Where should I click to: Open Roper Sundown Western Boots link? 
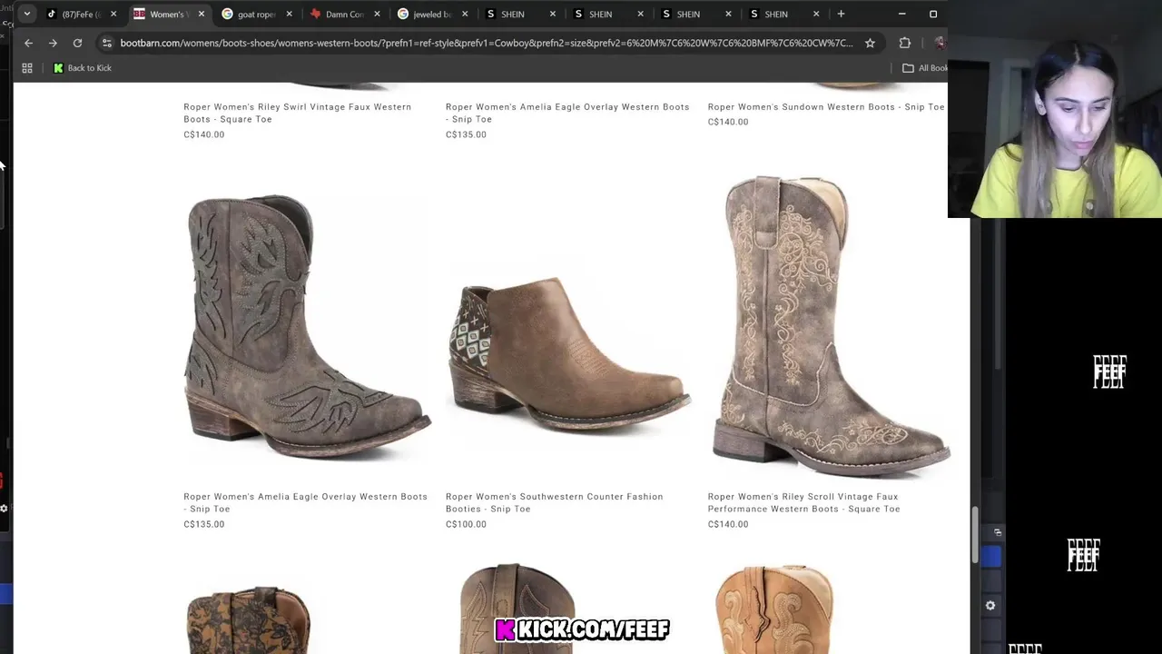click(826, 106)
